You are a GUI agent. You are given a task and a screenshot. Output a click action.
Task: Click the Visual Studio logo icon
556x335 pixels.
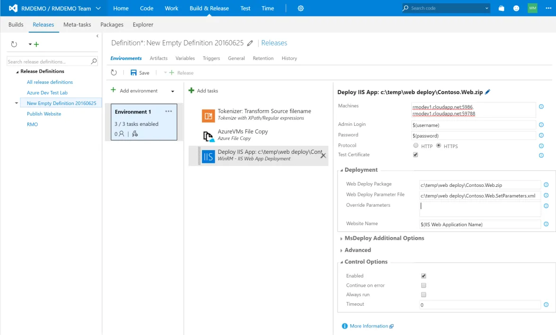click(13, 8)
